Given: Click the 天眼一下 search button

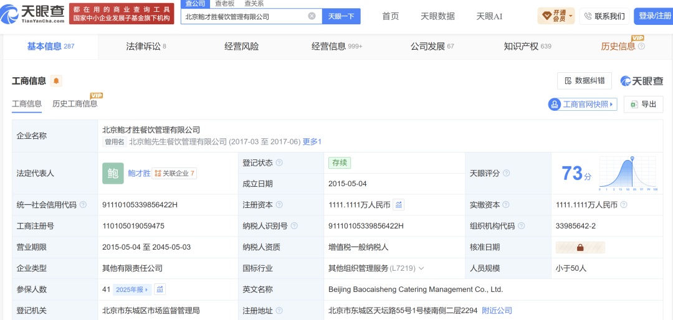Looking at the screenshot, I should [341, 16].
